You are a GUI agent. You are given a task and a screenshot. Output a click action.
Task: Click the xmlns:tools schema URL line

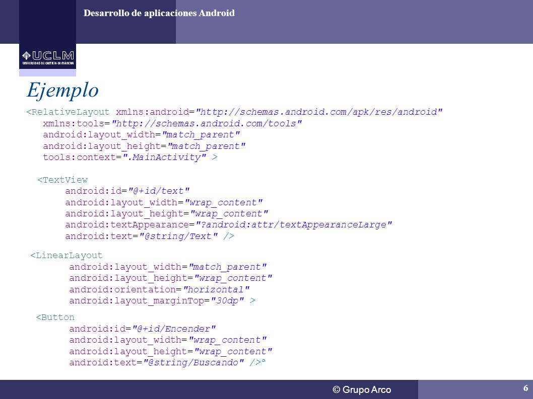pyautogui.click(x=172, y=123)
